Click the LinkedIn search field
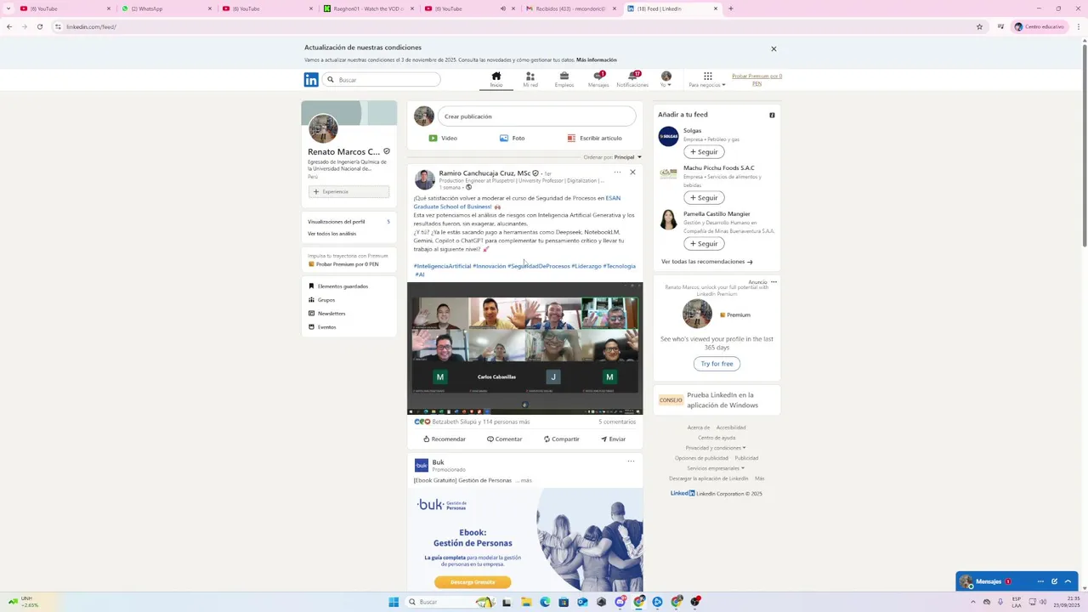This screenshot has height=612, width=1088. coord(382,80)
